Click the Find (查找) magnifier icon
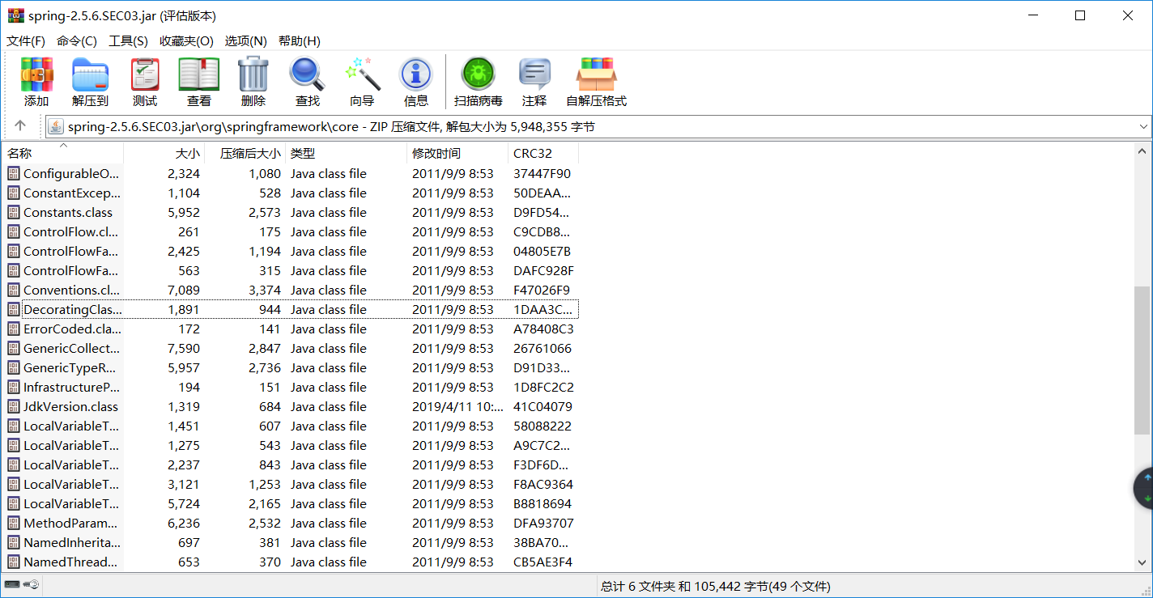This screenshot has height=598, width=1153. [308, 75]
